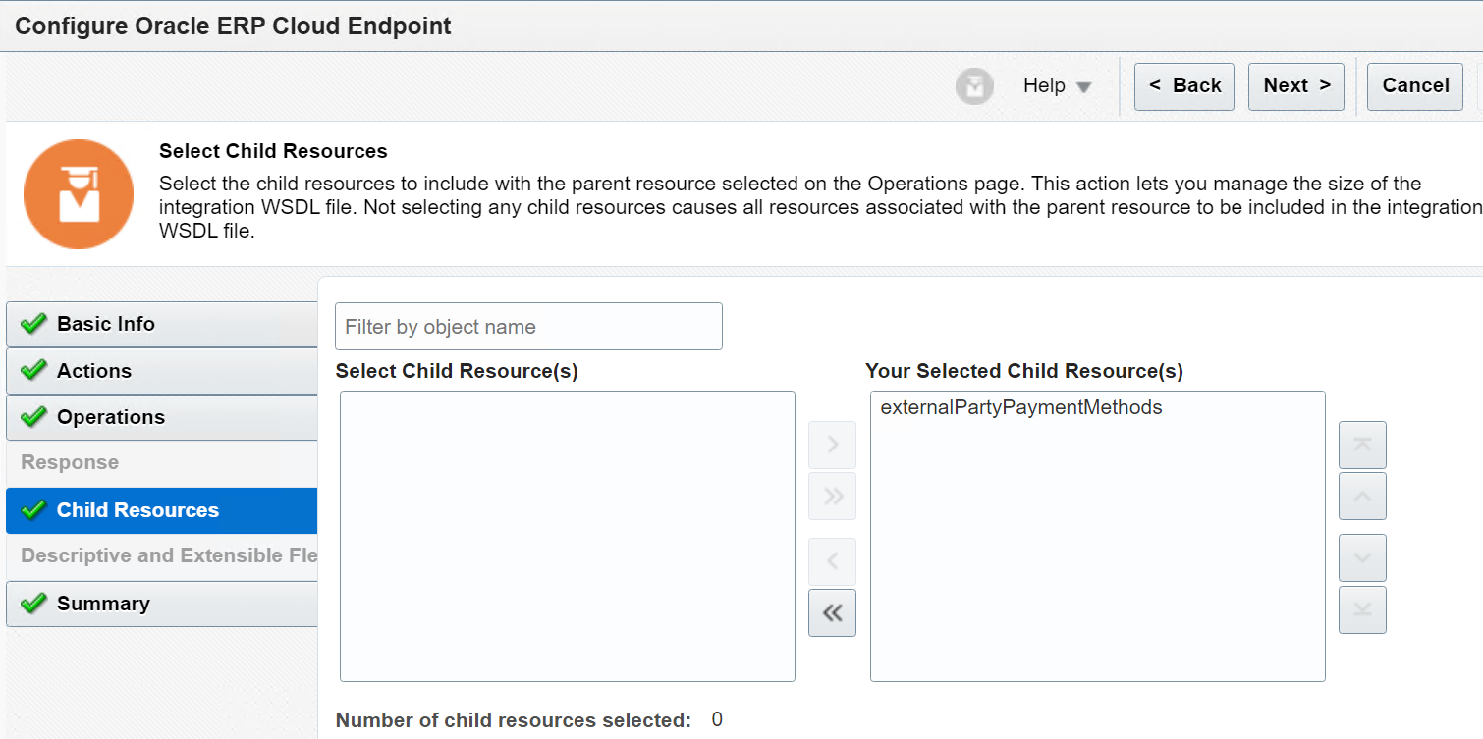
Task: Click the Select Child Resources heading
Action: tap(273, 151)
